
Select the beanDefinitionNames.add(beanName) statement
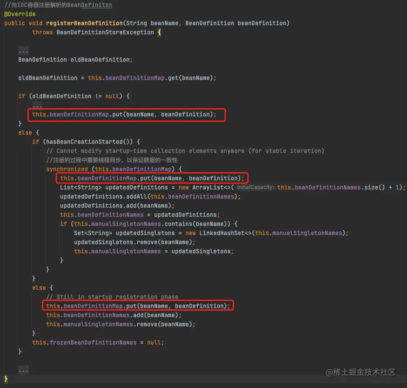pos(113,315)
